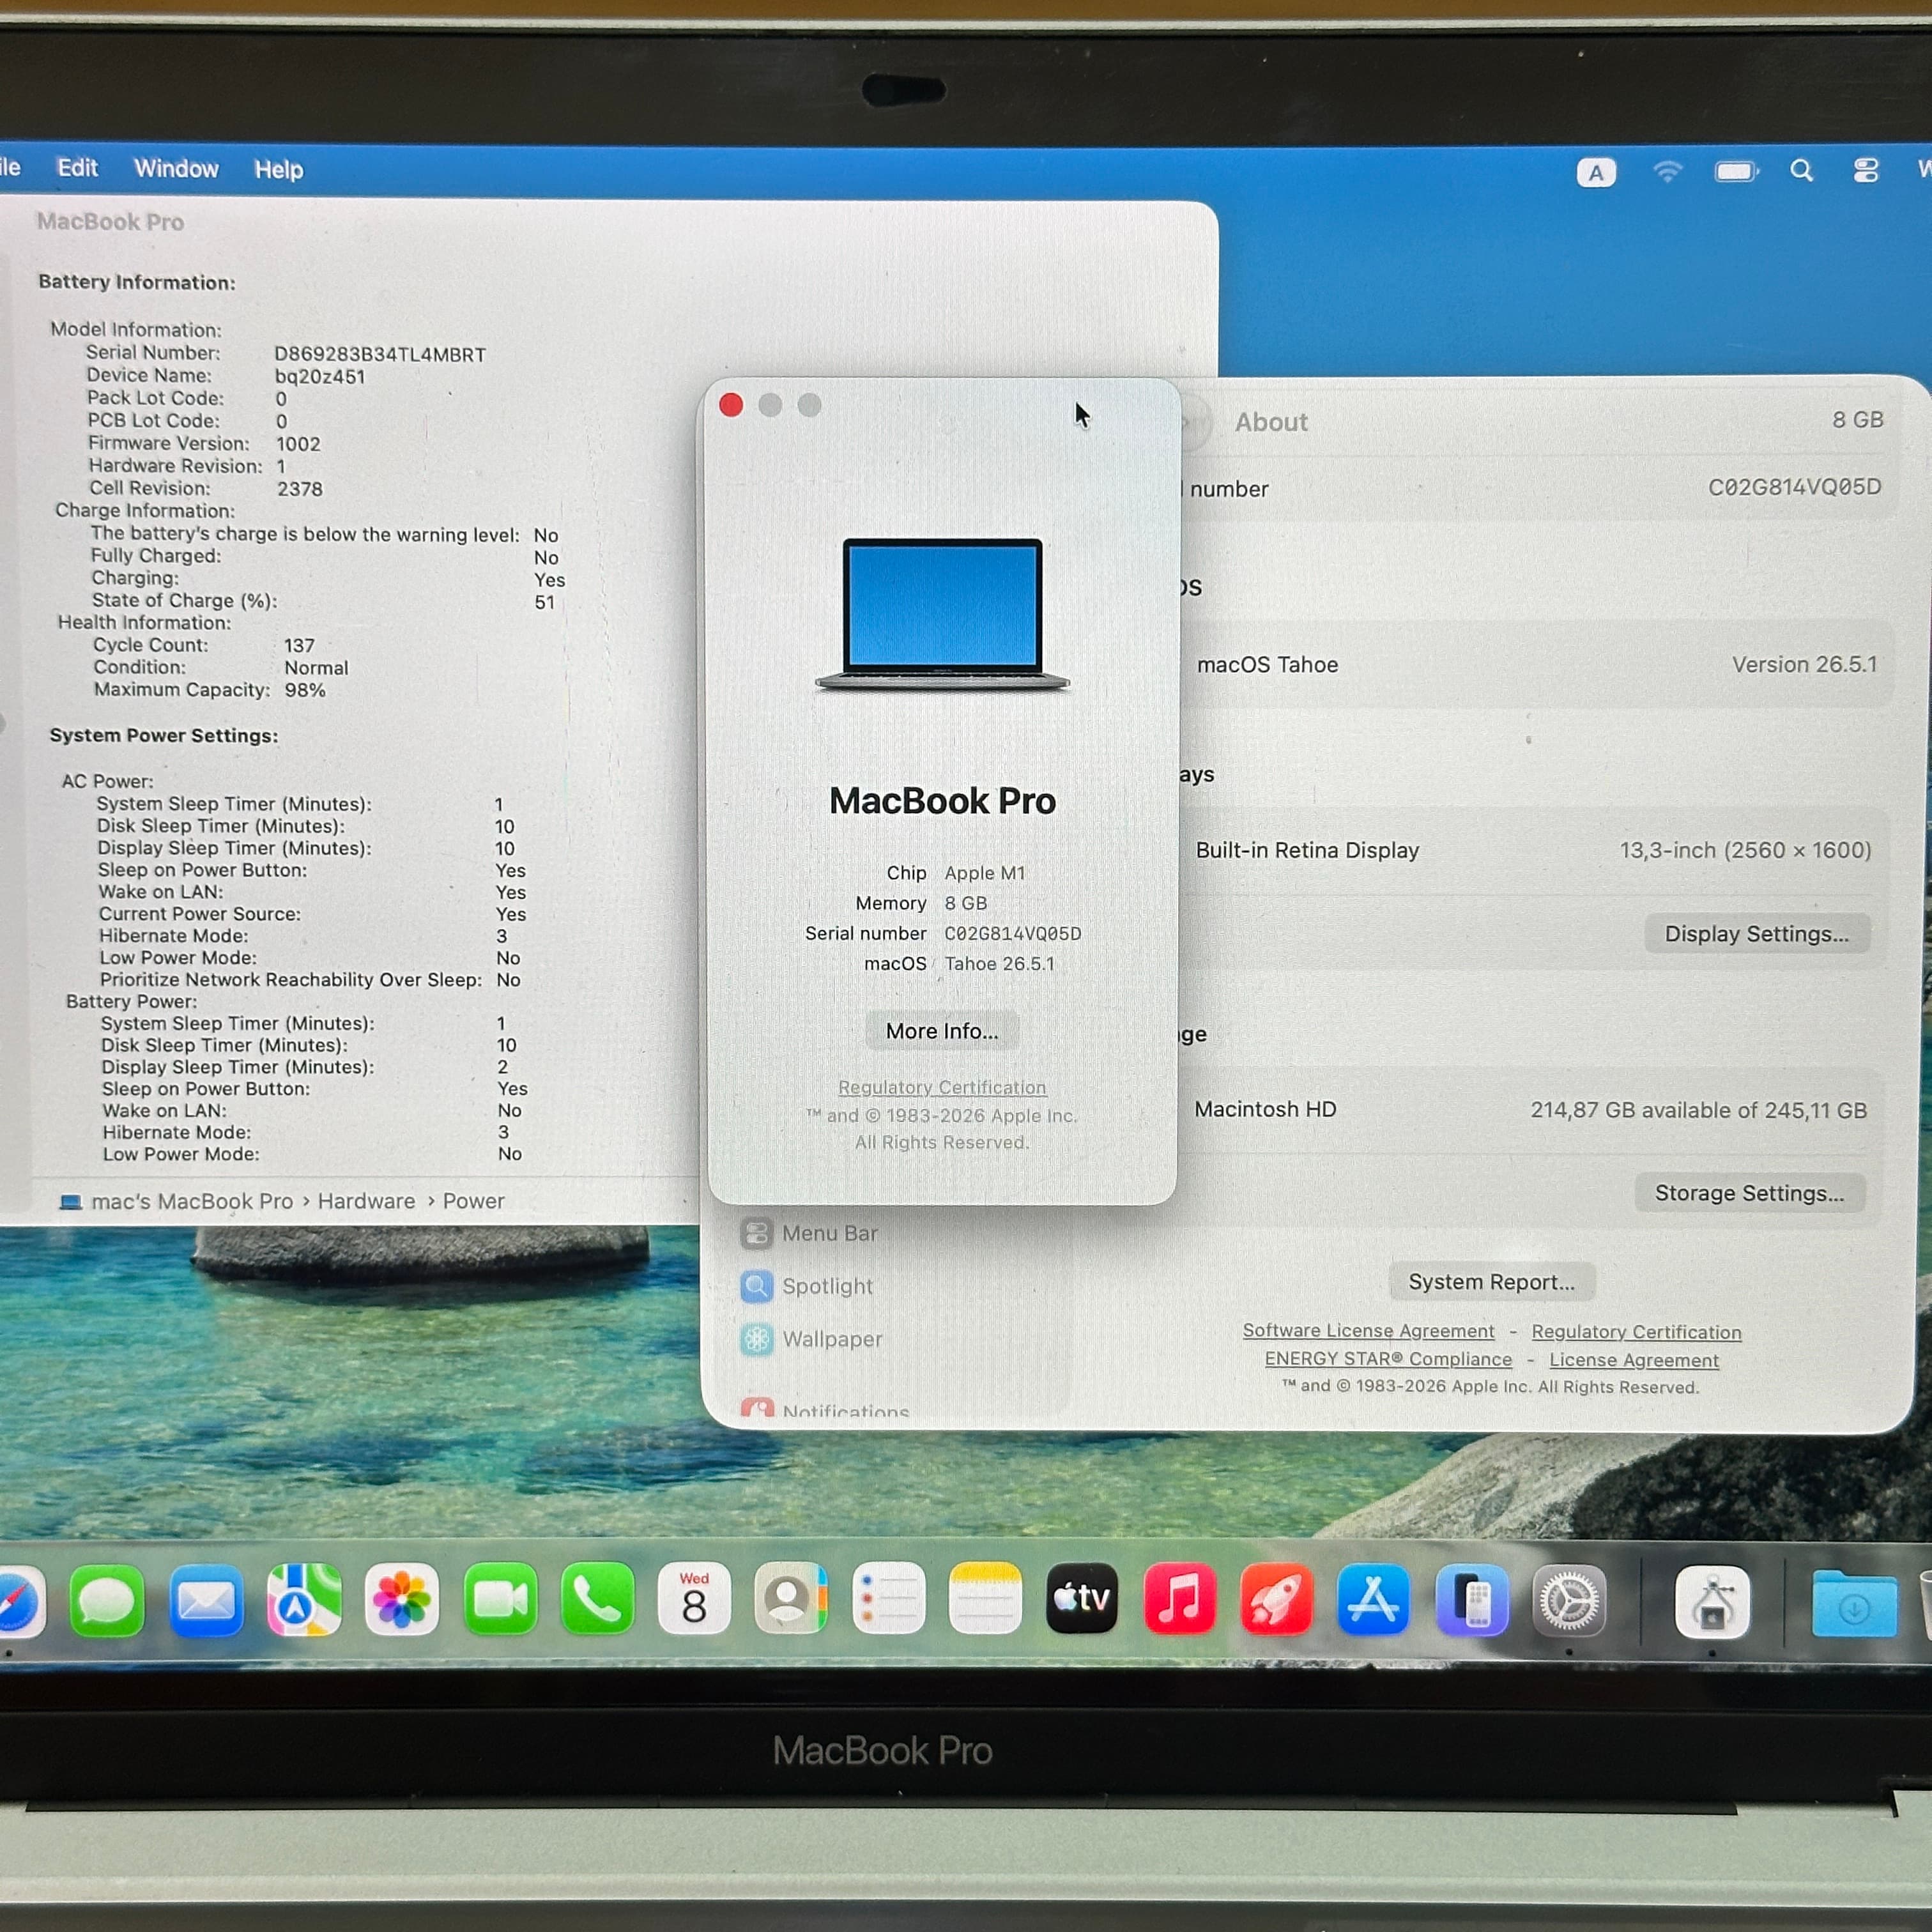Click 'Hardware' in System Report path bar
The image size is (1932, 1932).
pyautogui.click(x=366, y=1201)
